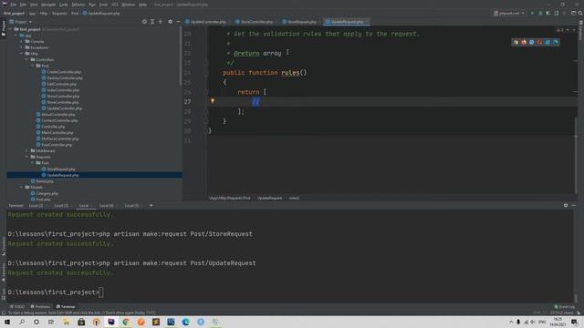This screenshot has height=328, width=584.
Task: Open Microsoft Edge from the taskbar
Action: (185, 322)
